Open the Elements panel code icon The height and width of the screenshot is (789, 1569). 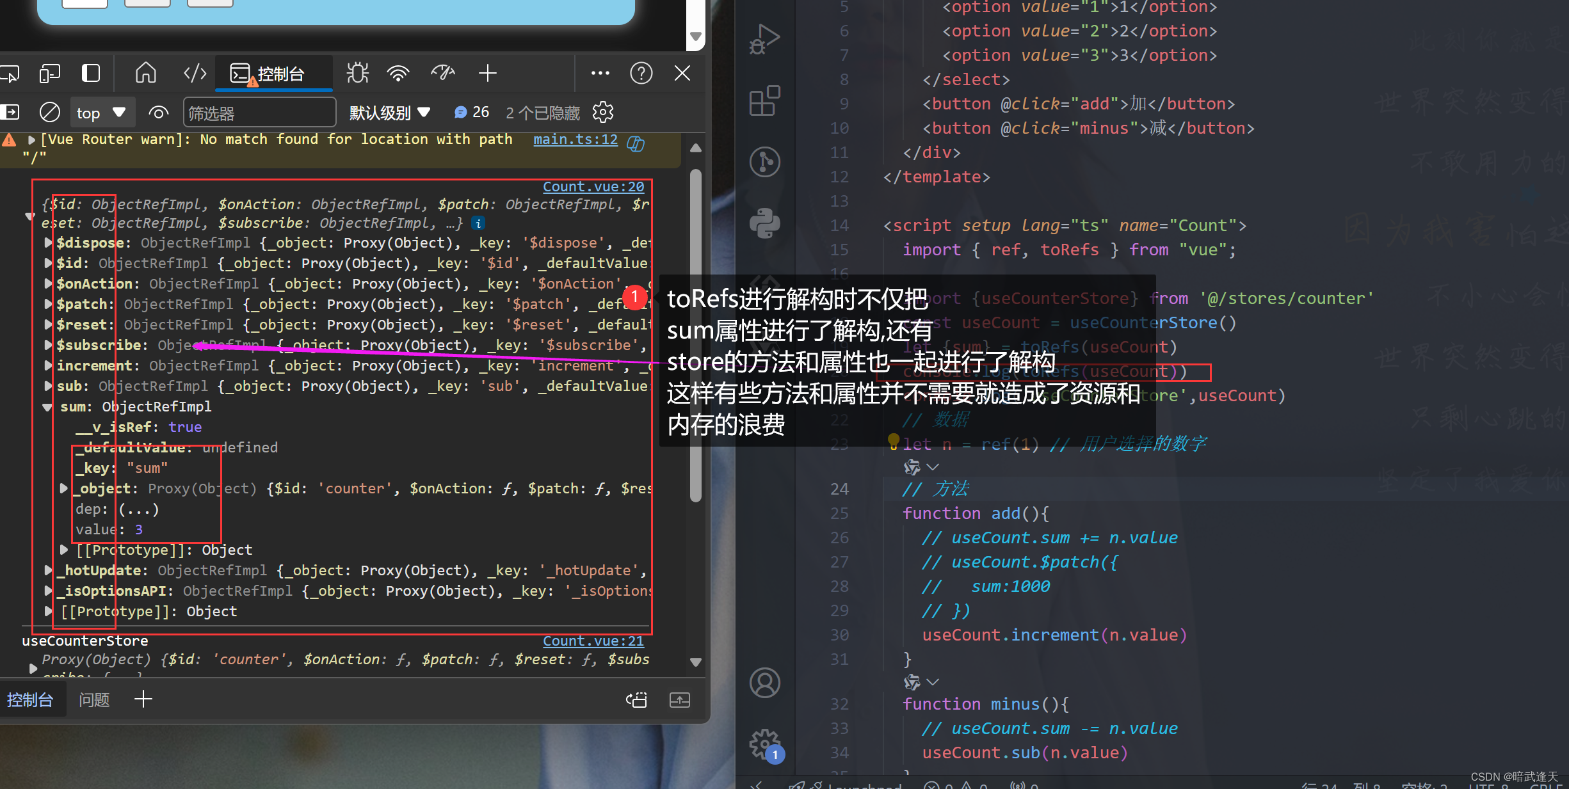tap(195, 74)
